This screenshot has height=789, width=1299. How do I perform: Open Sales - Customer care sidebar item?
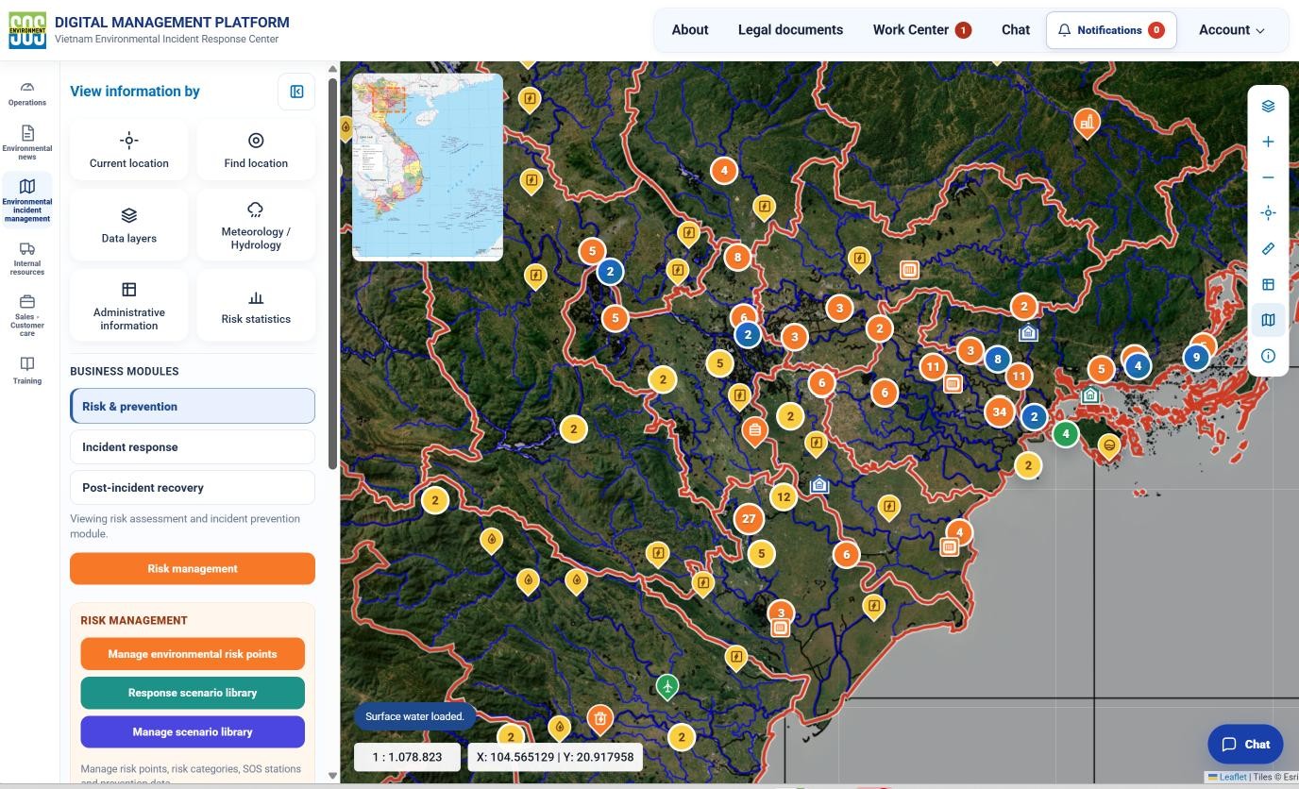[x=27, y=315]
